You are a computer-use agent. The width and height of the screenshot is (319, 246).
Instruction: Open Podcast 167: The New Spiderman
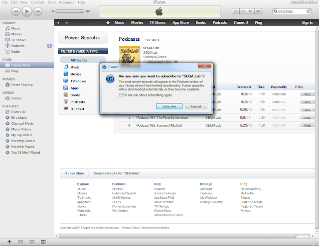point(162,118)
